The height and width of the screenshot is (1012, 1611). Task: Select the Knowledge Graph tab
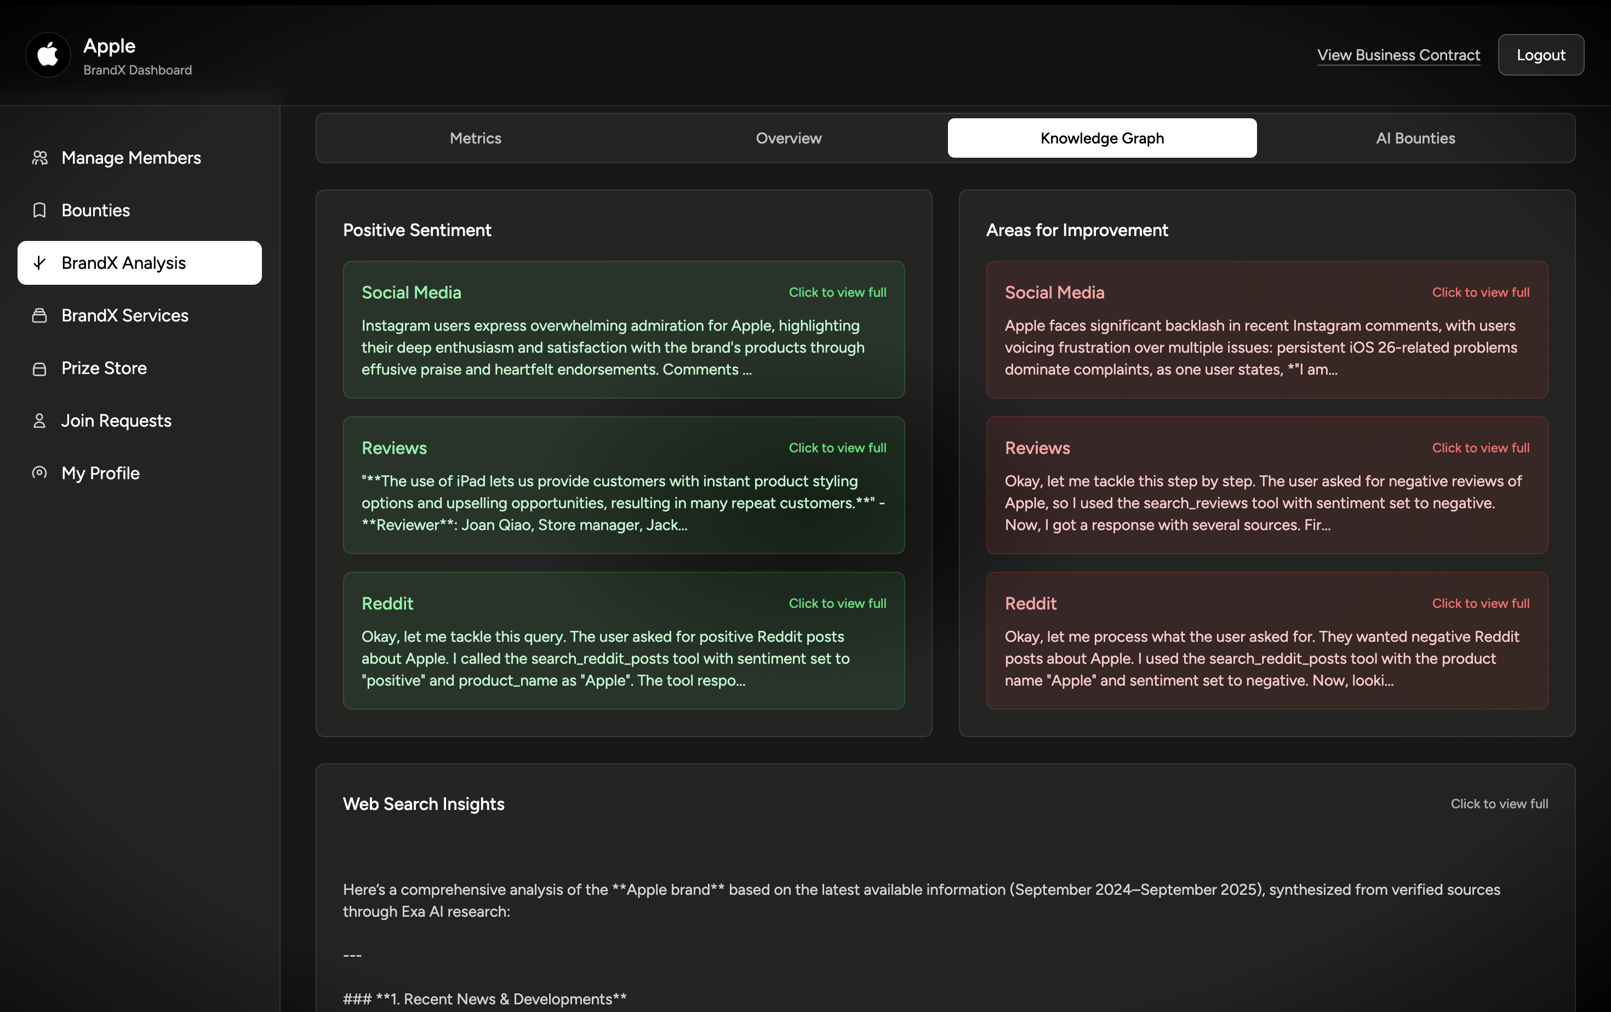pyautogui.click(x=1101, y=139)
